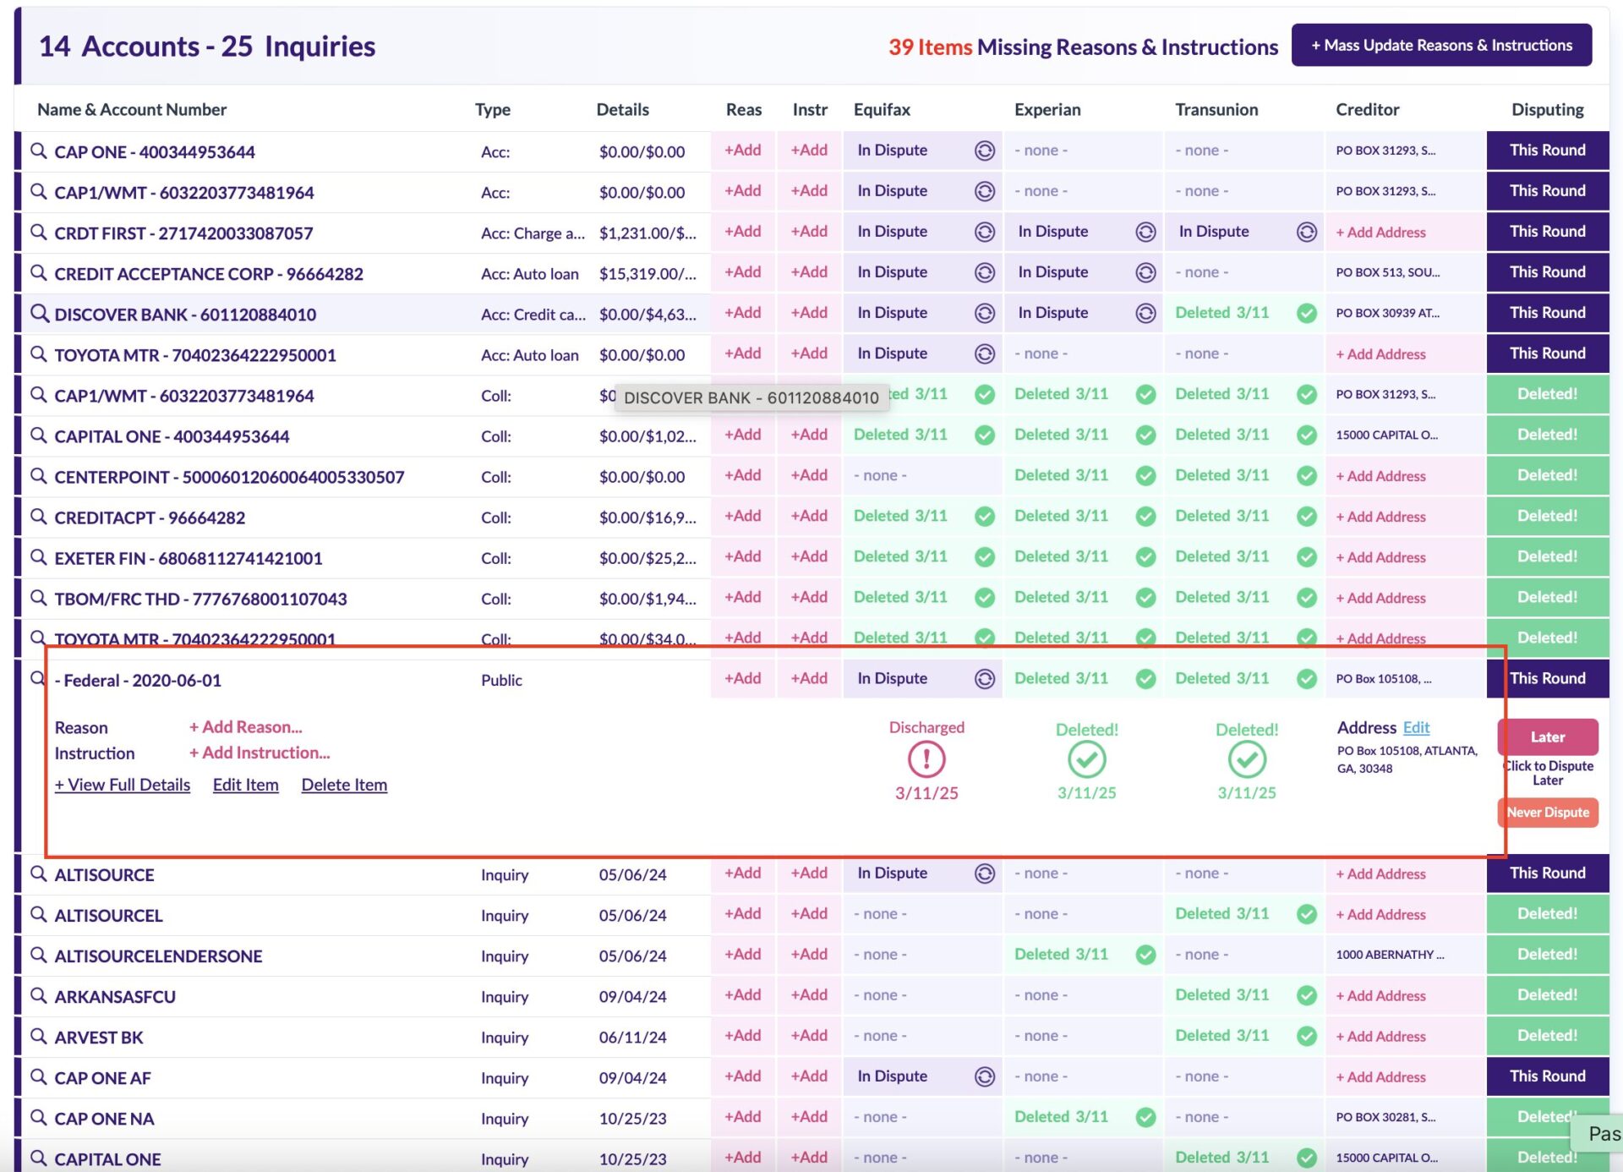Viewport: 1623px width, 1172px height.
Task: Add reason for CAP ONE - 400344953644
Action: point(742,150)
